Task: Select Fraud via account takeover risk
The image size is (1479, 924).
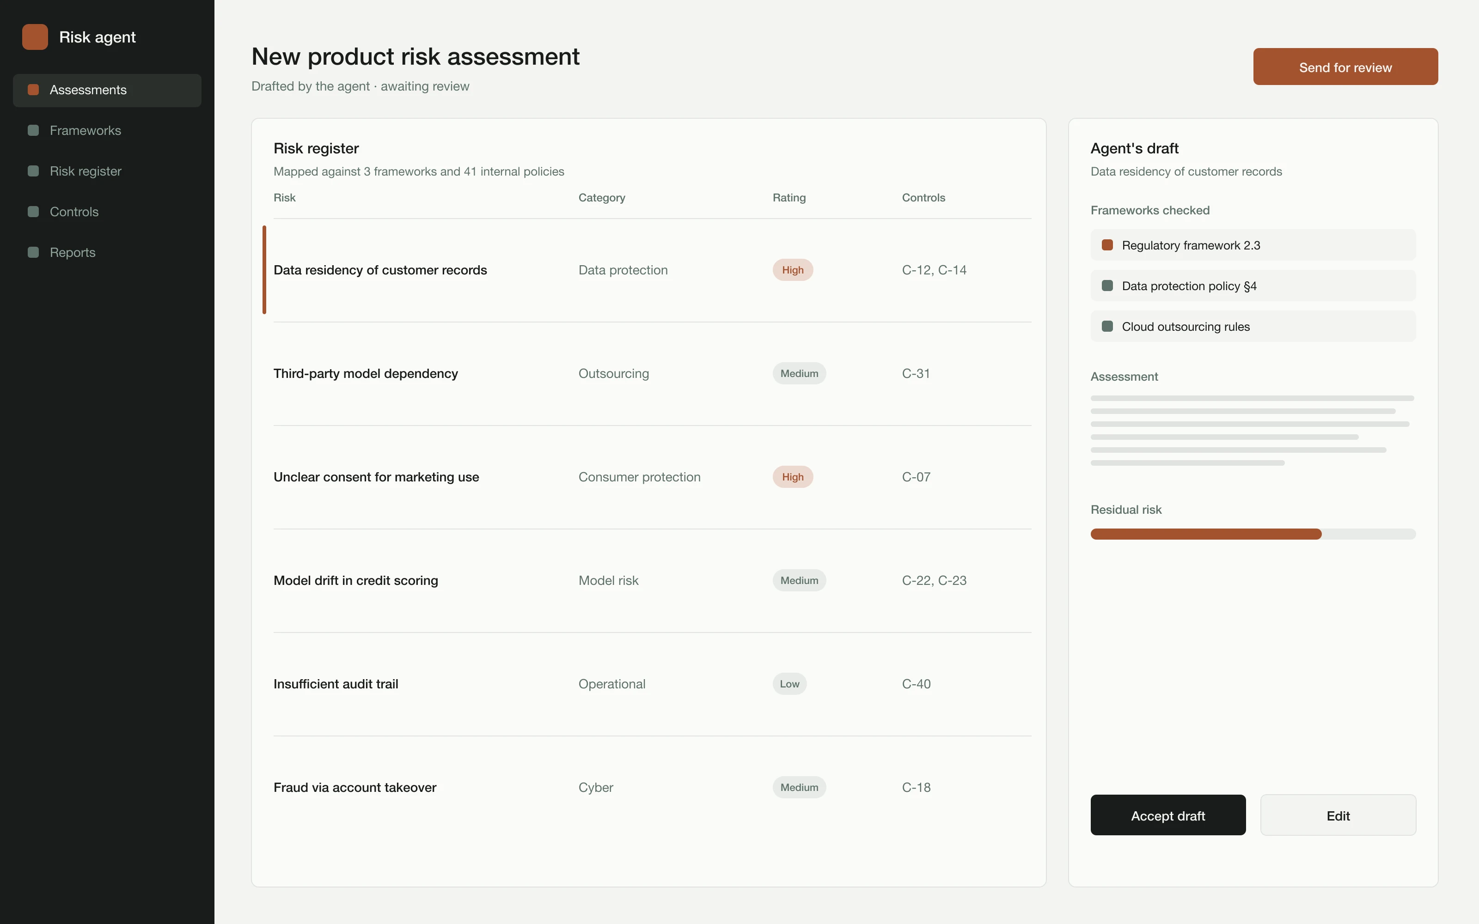Action: pos(652,788)
